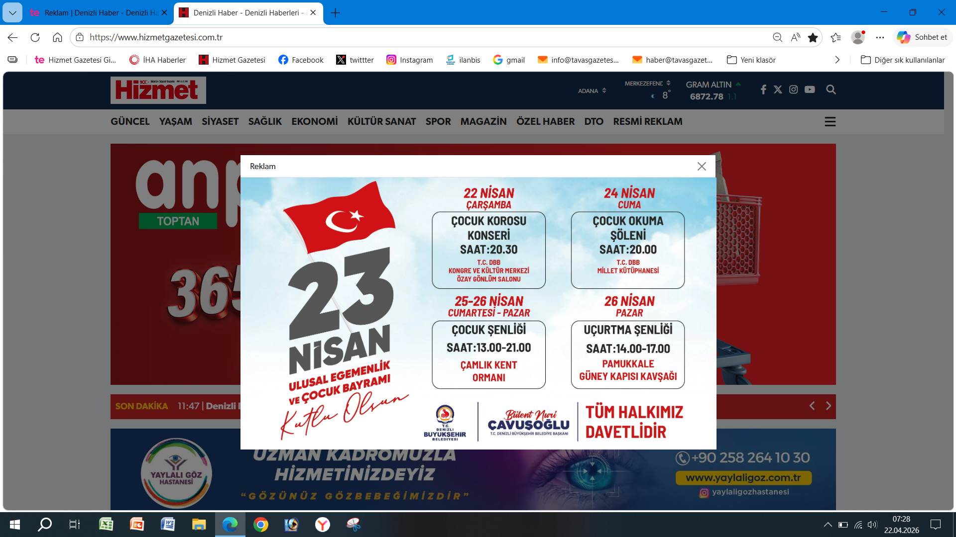Start Read Aloud from the address bar
This screenshot has width=956, height=537.
[795, 37]
